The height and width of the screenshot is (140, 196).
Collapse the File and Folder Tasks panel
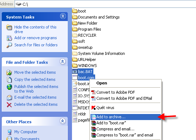click(x=63, y=61)
